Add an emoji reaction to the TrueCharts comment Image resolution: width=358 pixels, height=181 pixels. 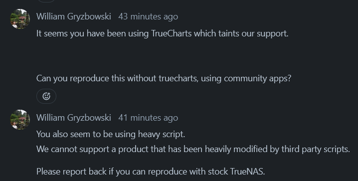point(46,96)
